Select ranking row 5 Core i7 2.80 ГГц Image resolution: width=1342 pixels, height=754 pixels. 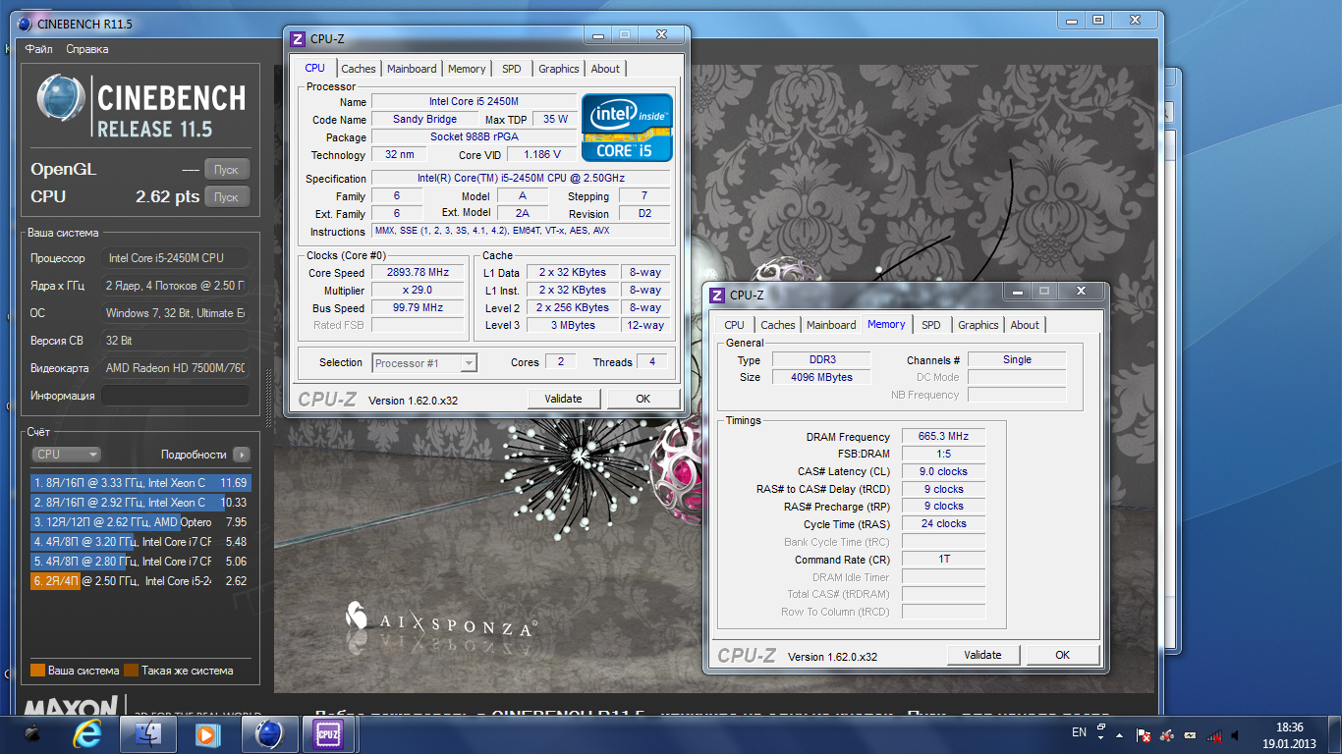[x=140, y=562]
